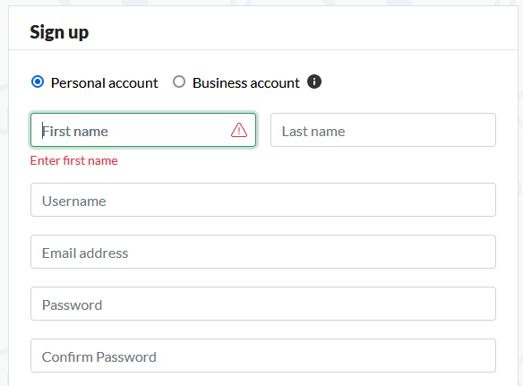Click the "Enter first name" error message
This screenshot has width=523, height=386.
pyautogui.click(x=74, y=161)
